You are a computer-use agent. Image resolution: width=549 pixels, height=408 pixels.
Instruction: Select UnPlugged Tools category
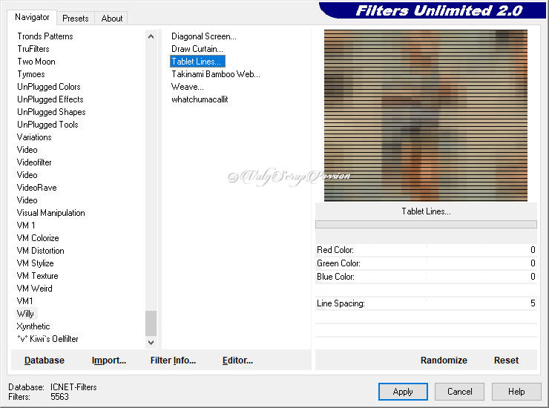click(47, 125)
